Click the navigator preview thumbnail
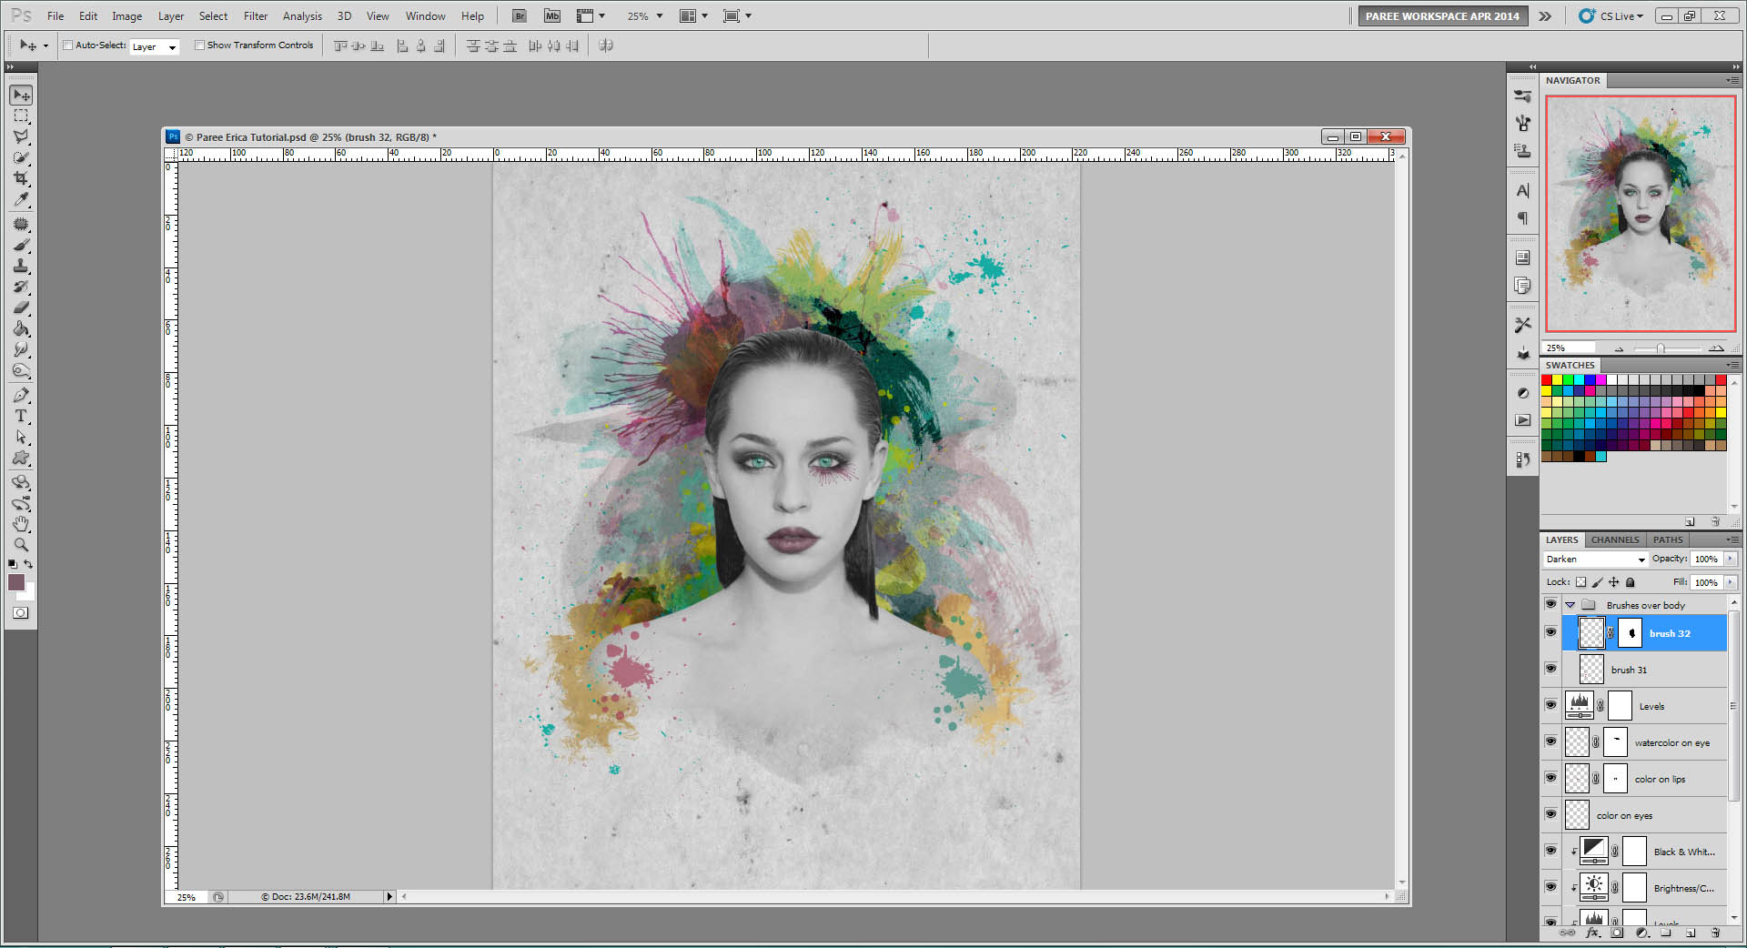 pos(1640,212)
